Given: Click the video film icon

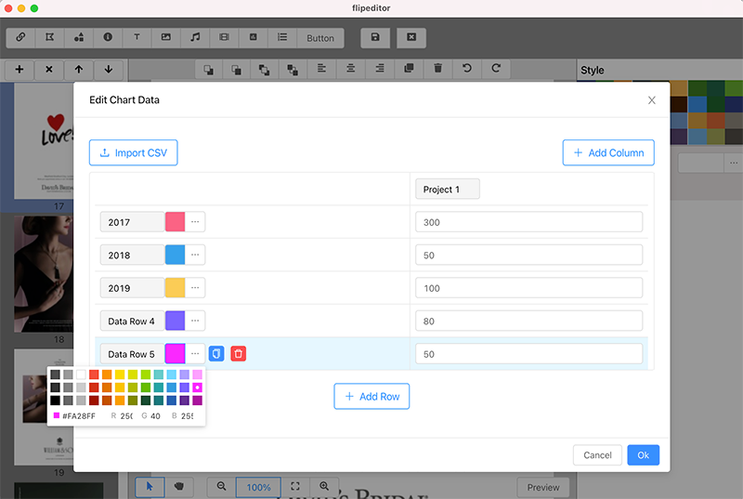Looking at the screenshot, I should pos(224,37).
